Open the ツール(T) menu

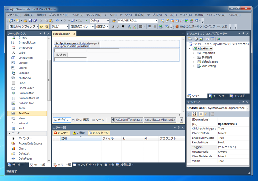[x=171, y=15]
